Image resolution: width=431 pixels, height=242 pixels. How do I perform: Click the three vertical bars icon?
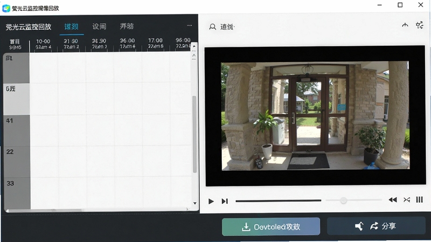pos(419,199)
